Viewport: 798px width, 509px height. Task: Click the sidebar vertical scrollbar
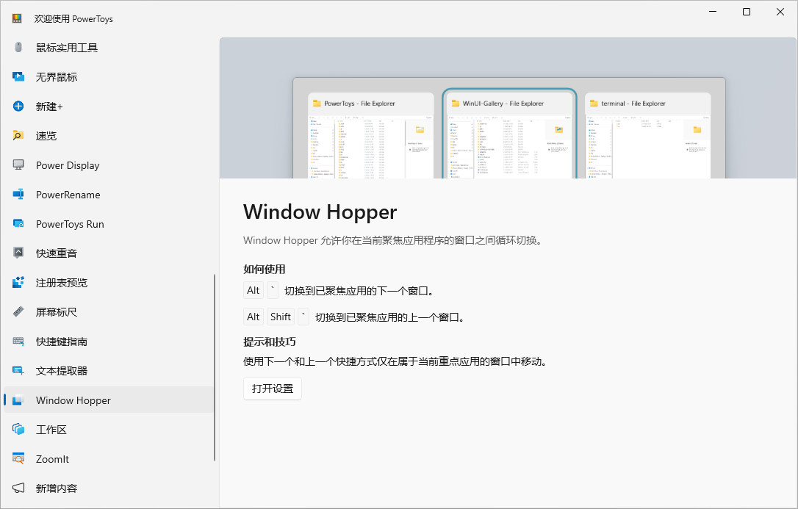click(215, 368)
